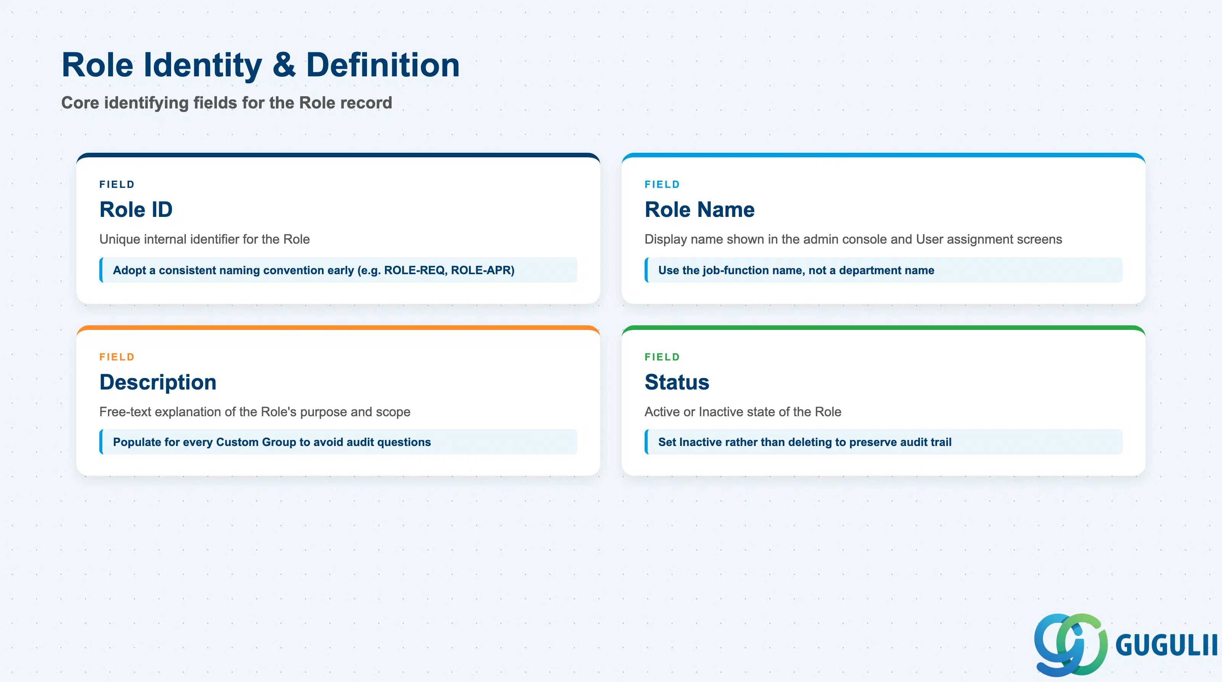Click the 'Set Inactive rather than deleting' tip
Image resolution: width=1222 pixels, height=682 pixels.
(883, 442)
